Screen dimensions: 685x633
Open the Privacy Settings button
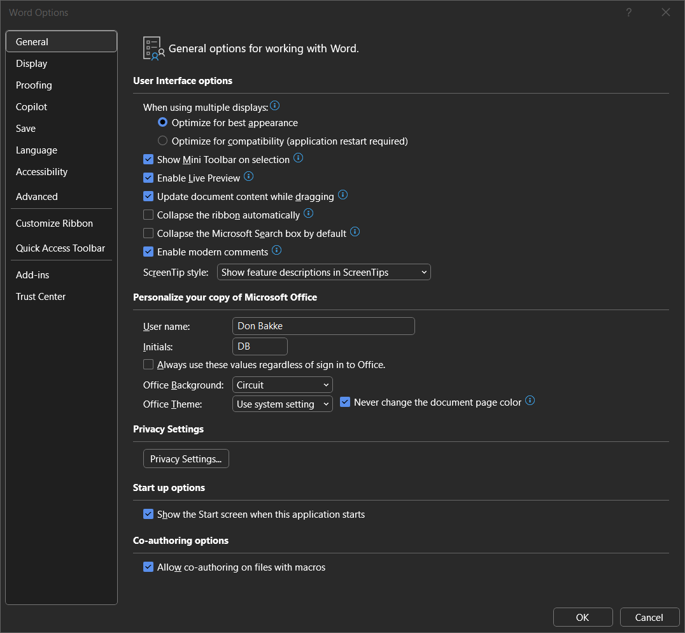(186, 459)
